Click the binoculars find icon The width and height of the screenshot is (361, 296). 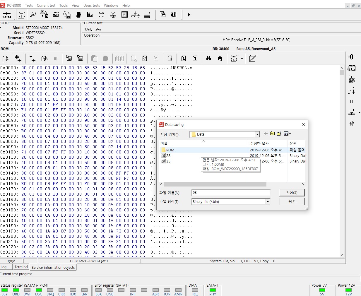coord(208,58)
